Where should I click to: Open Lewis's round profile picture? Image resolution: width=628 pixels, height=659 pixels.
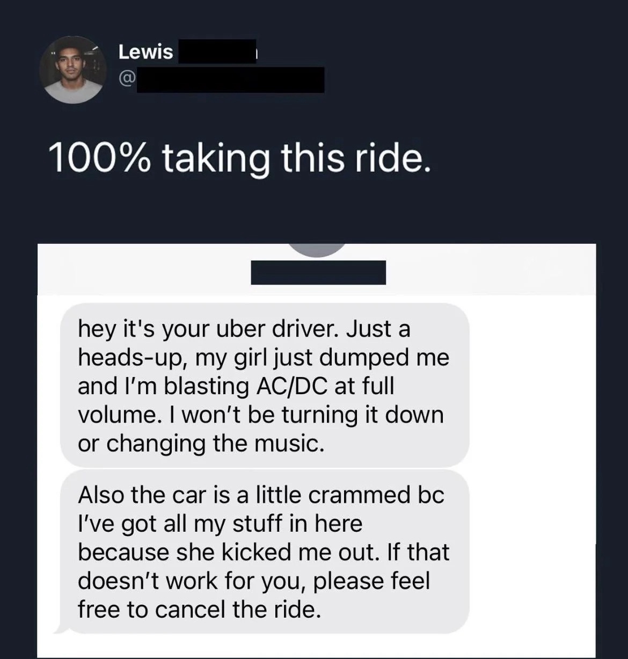click(x=73, y=70)
